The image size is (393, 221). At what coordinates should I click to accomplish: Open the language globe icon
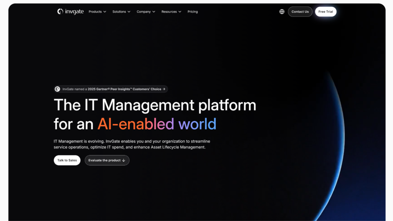point(282,12)
